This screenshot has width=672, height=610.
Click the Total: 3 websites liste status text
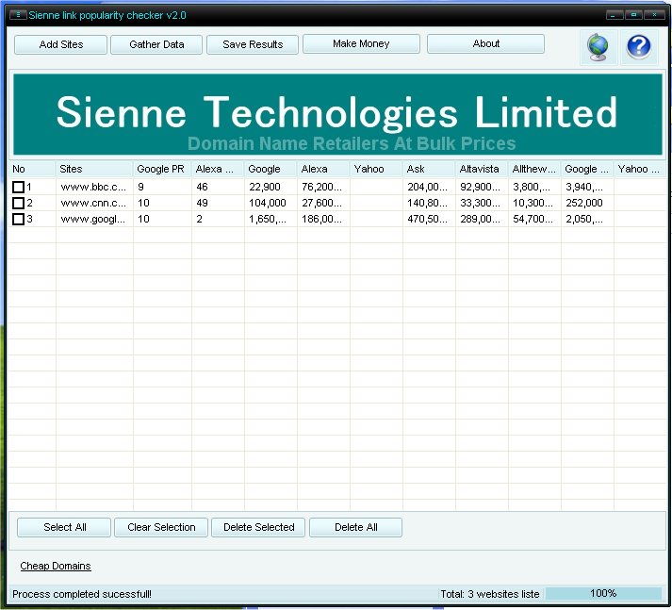[490, 594]
